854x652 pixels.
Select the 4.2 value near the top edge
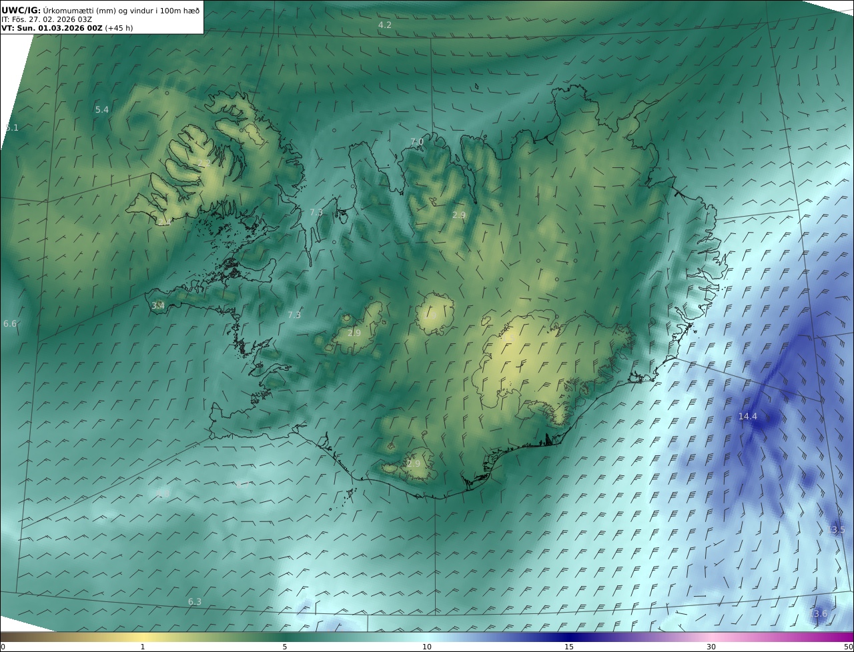(385, 25)
